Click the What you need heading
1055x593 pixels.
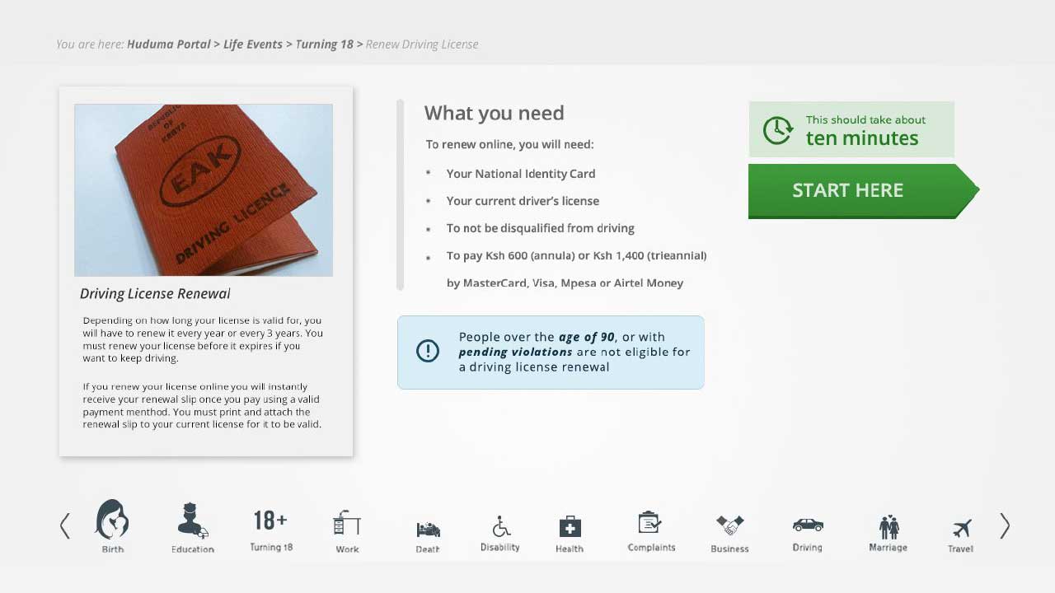click(x=494, y=113)
